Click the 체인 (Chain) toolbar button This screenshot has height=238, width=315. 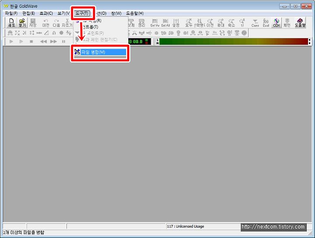pos(287,23)
